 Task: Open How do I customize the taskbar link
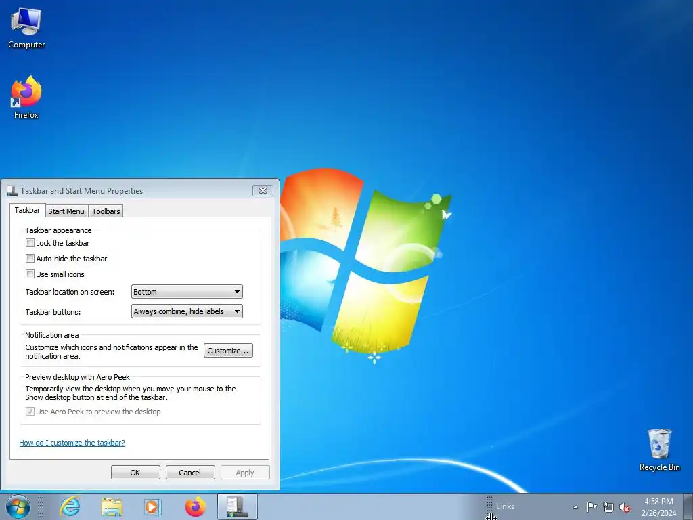pyautogui.click(x=72, y=443)
